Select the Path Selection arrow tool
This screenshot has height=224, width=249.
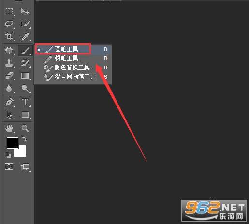(9, 115)
